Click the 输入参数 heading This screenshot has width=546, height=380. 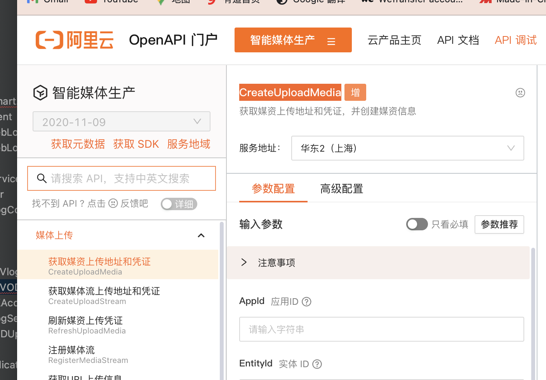[261, 224]
